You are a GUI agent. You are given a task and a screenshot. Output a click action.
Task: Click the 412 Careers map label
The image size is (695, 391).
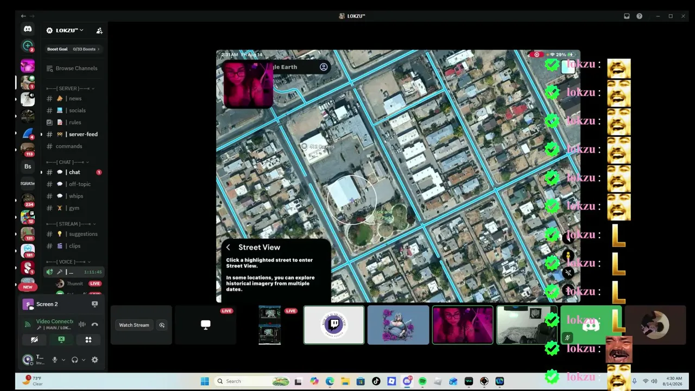(318, 147)
